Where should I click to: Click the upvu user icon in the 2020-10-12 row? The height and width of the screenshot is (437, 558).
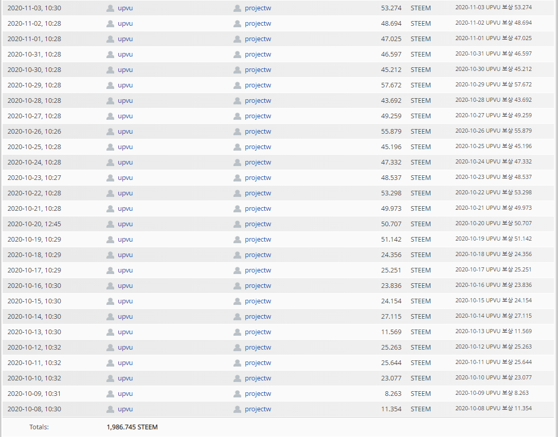[x=111, y=348]
